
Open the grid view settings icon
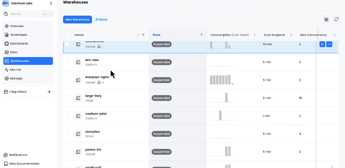coord(326,20)
